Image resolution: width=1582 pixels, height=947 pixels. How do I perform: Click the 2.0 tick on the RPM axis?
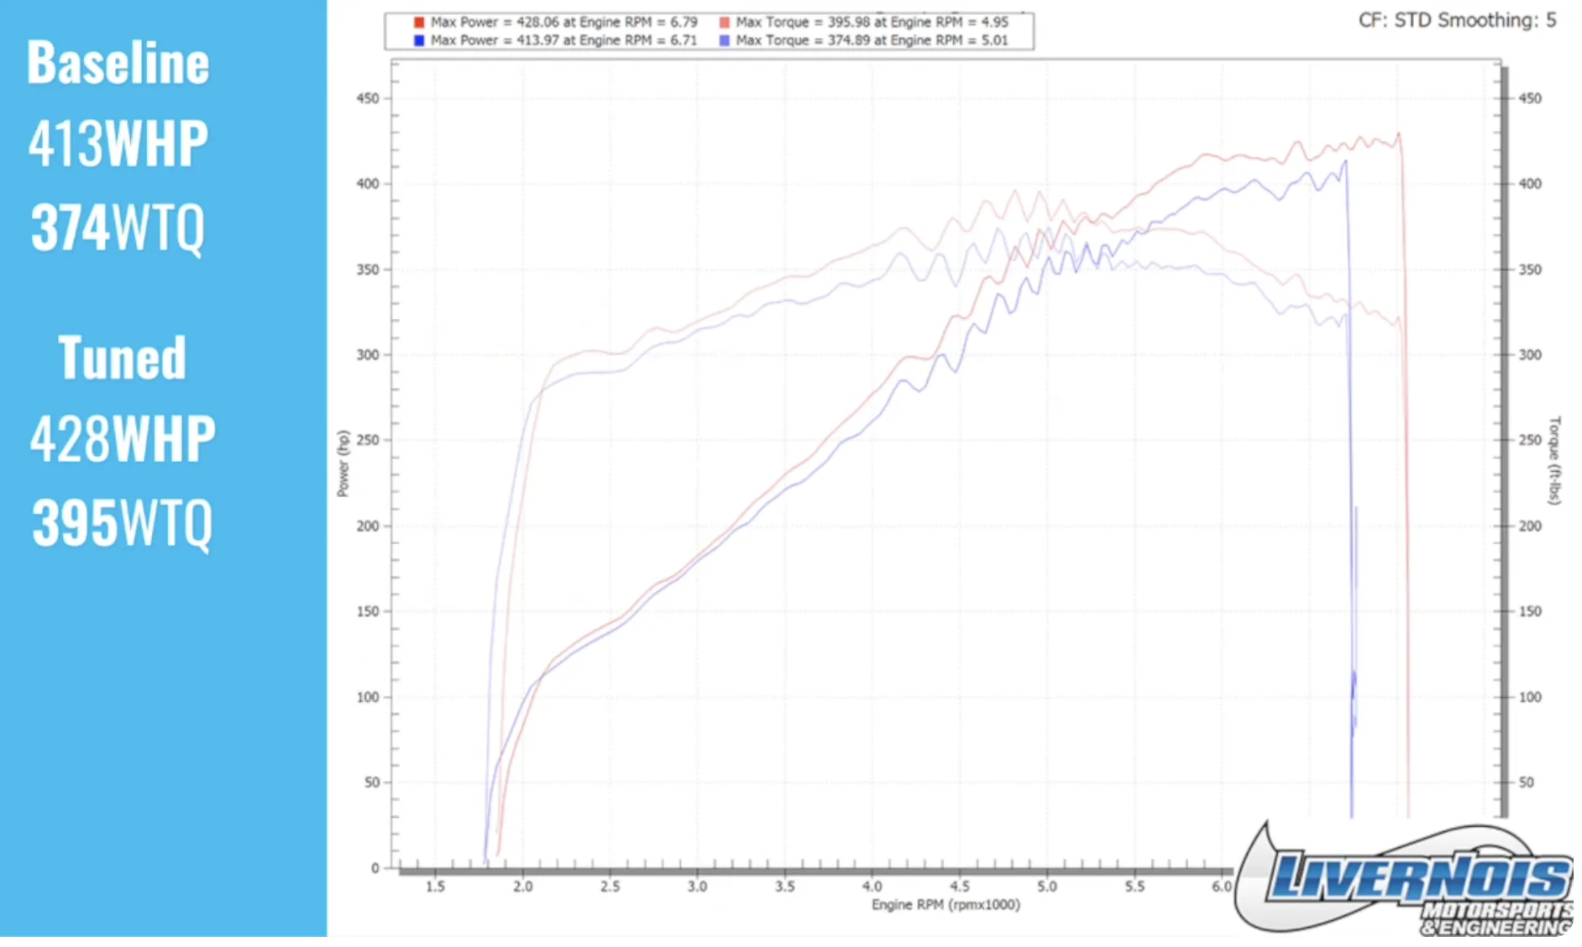[522, 887]
